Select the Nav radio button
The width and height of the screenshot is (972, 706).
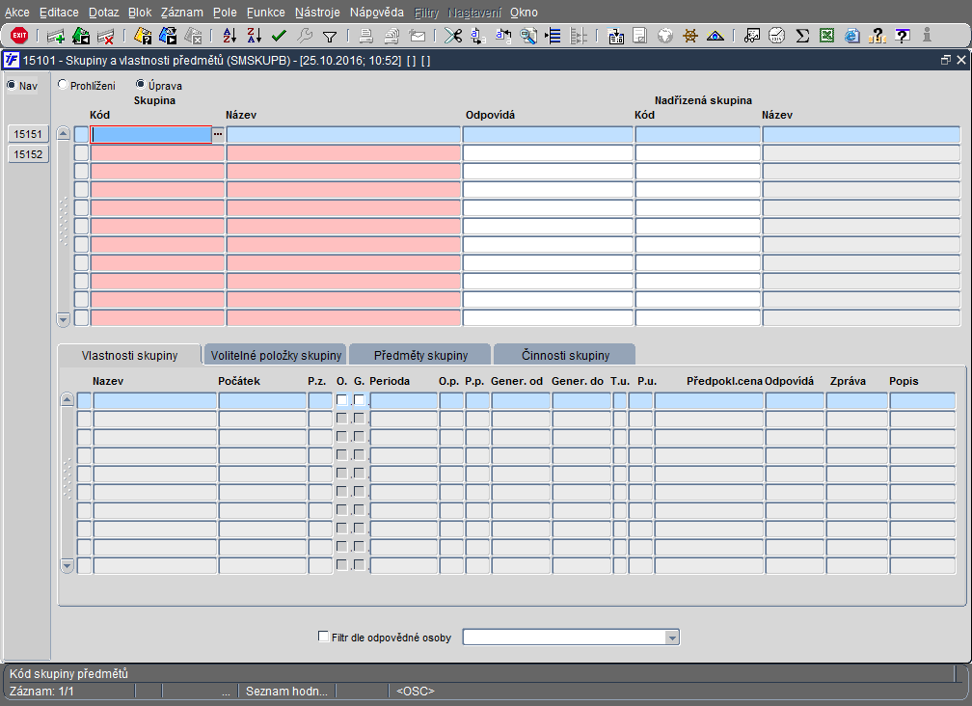12,85
